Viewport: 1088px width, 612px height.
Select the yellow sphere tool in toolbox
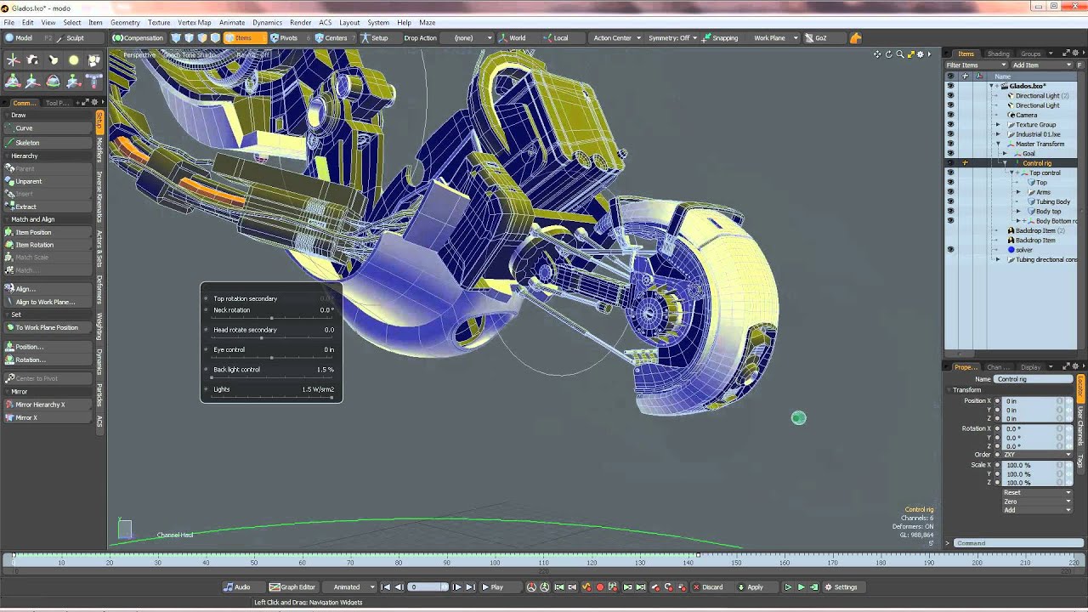(73, 59)
